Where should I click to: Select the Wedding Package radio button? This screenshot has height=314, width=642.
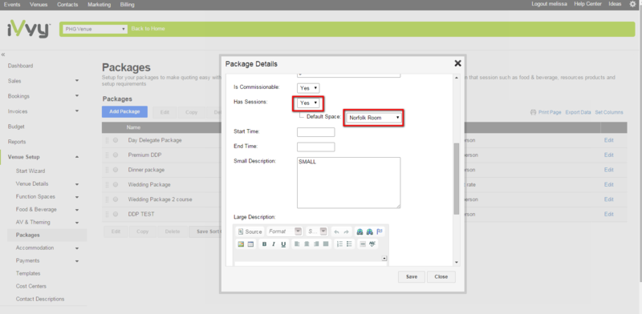click(x=116, y=184)
